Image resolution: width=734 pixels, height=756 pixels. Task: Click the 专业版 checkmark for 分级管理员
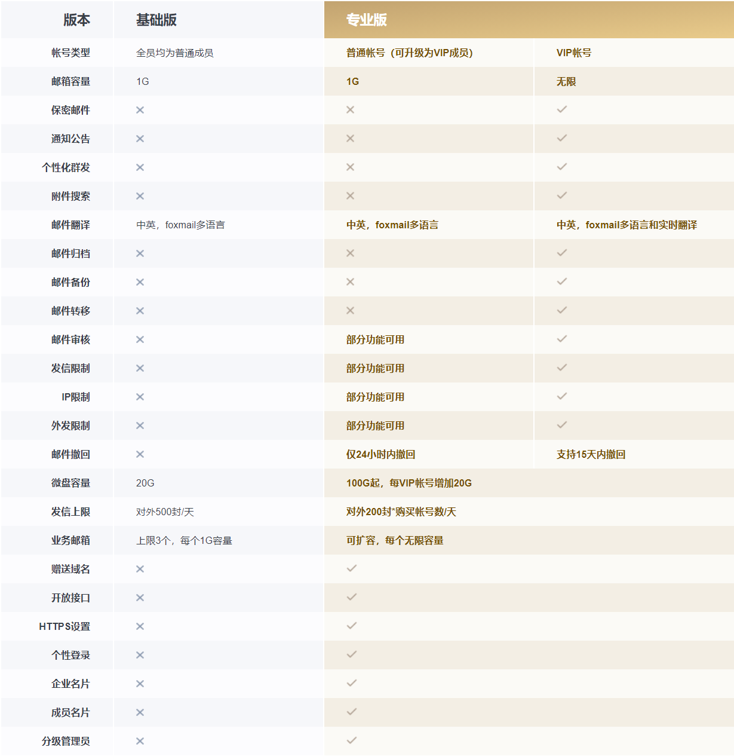pos(351,740)
